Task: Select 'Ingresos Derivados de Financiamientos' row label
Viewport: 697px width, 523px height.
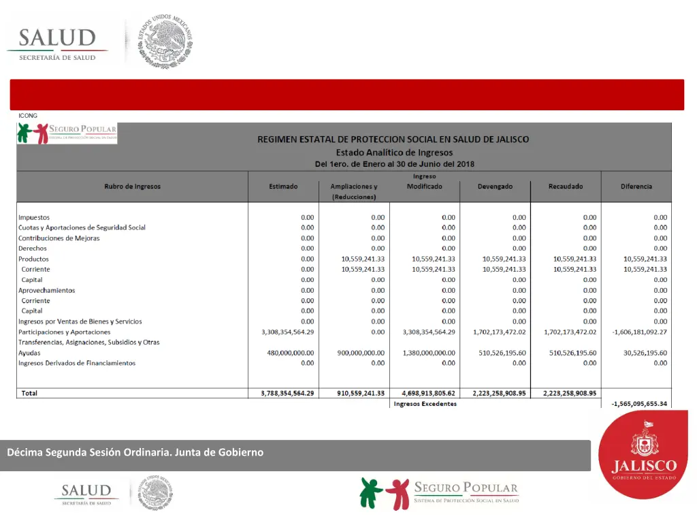Action: pos(76,364)
